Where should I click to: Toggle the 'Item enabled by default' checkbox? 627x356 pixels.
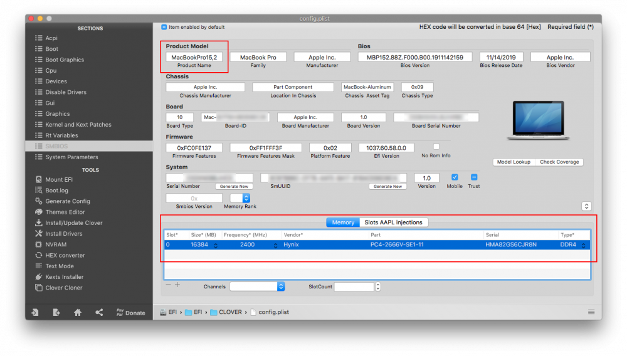point(164,27)
